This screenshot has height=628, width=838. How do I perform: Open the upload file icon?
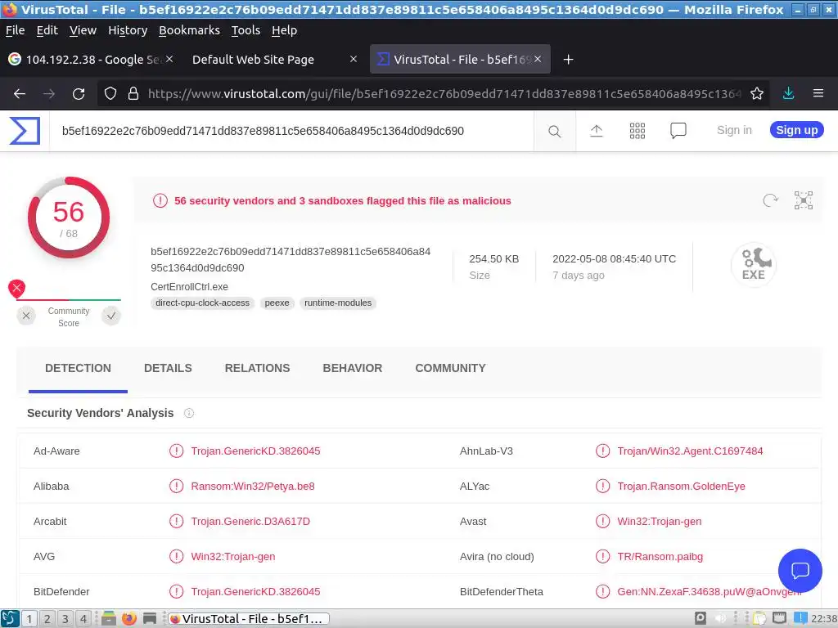(596, 130)
